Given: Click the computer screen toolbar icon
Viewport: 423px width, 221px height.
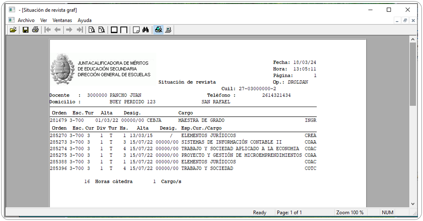Looking at the screenshot, I should pyautogui.click(x=168, y=30).
